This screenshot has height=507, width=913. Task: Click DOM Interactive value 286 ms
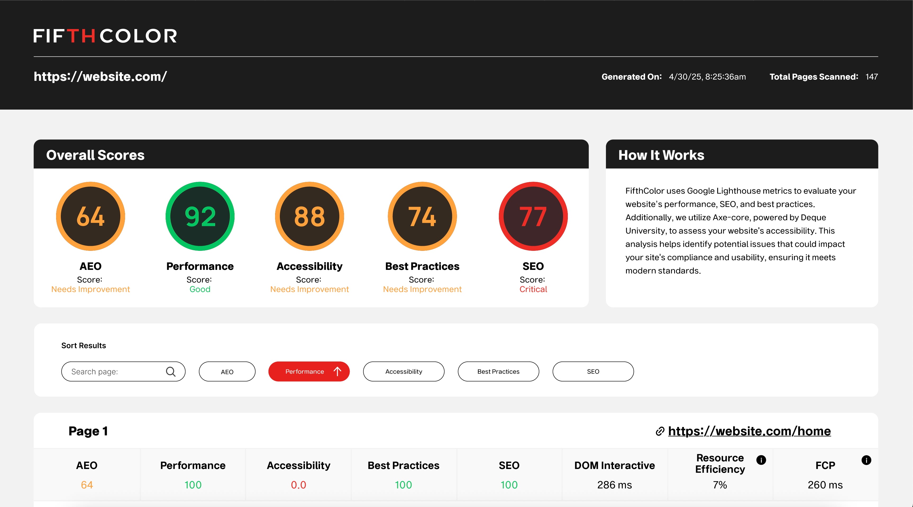coord(615,485)
